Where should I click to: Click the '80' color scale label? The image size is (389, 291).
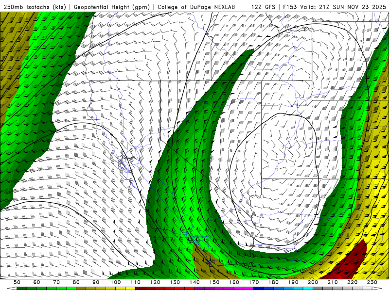coord(76,282)
